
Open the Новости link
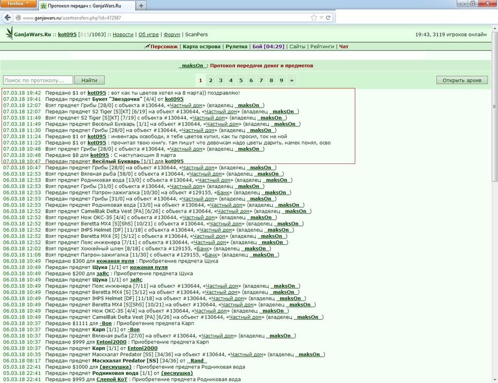(123, 34)
